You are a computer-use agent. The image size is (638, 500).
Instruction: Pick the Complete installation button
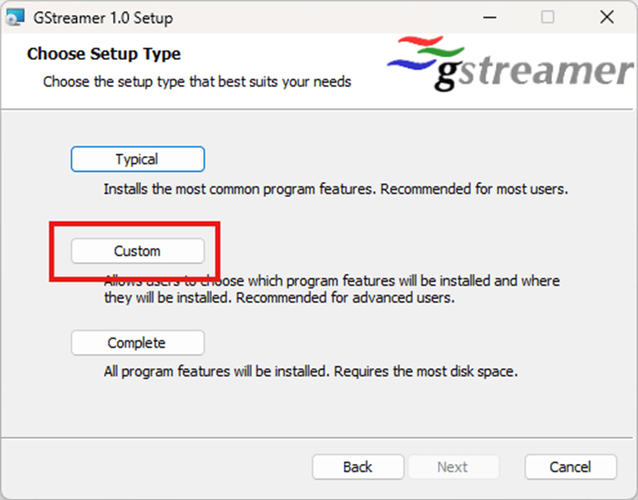[x=137, y=343]
